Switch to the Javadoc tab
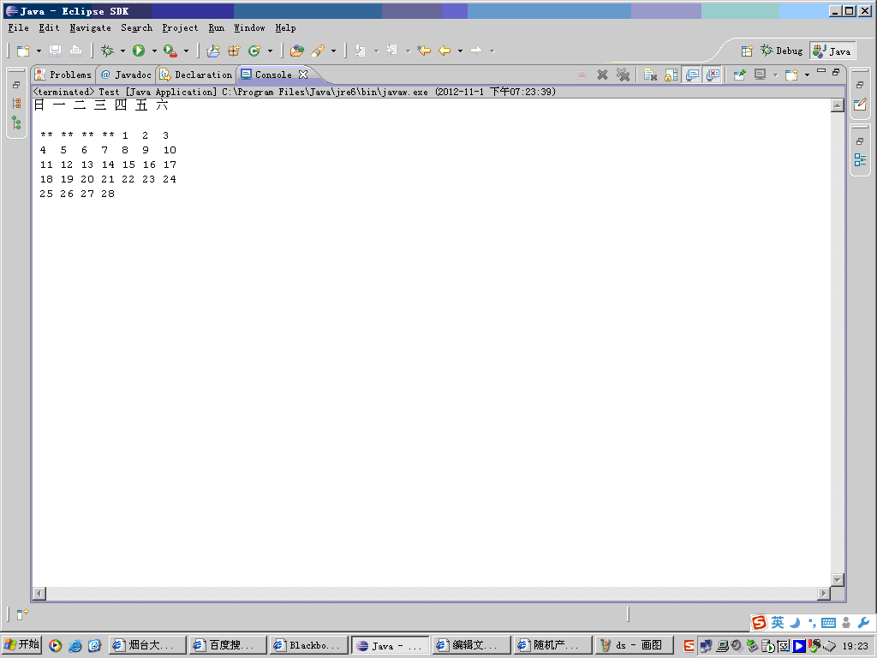The image size is (877, 658). tap(126, 75)
